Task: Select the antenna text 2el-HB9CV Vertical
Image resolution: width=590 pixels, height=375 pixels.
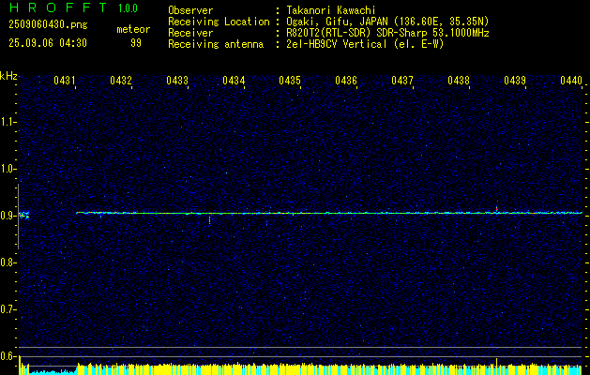Action: [337, 44]
